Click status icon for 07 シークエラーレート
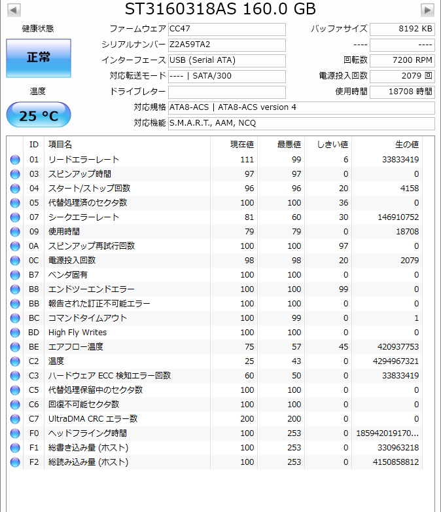 pos(15,217)
